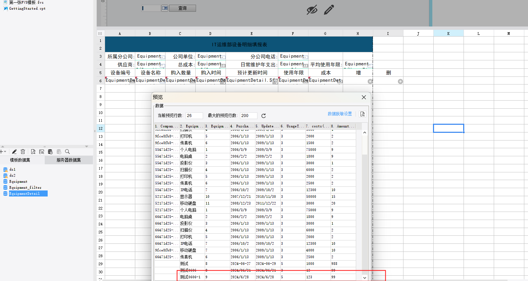Click the large pencil edit icon
Image resolution: width=528 pixels, height=281 pixels.
(x=329, y=10)
